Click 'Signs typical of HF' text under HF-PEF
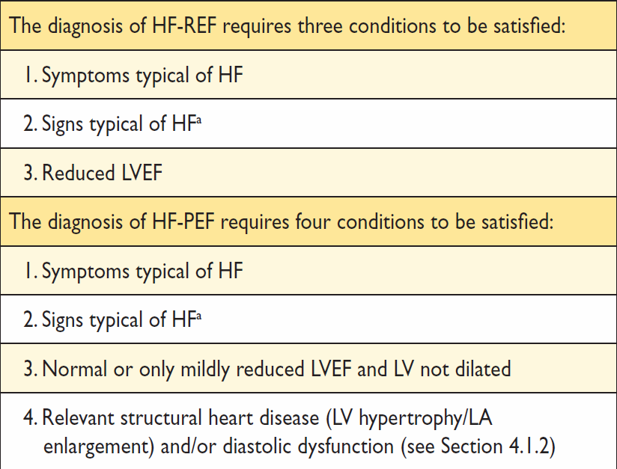Screen dimensions: 617x469 (x=119, y=319)
